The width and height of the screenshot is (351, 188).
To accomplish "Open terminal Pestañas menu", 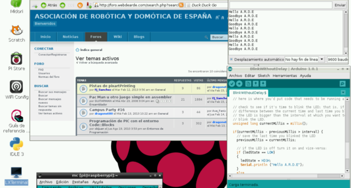I will [x=80, y=182].
